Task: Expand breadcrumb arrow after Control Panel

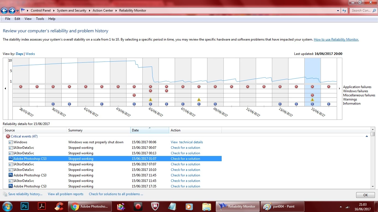Action: click(54, 10)
